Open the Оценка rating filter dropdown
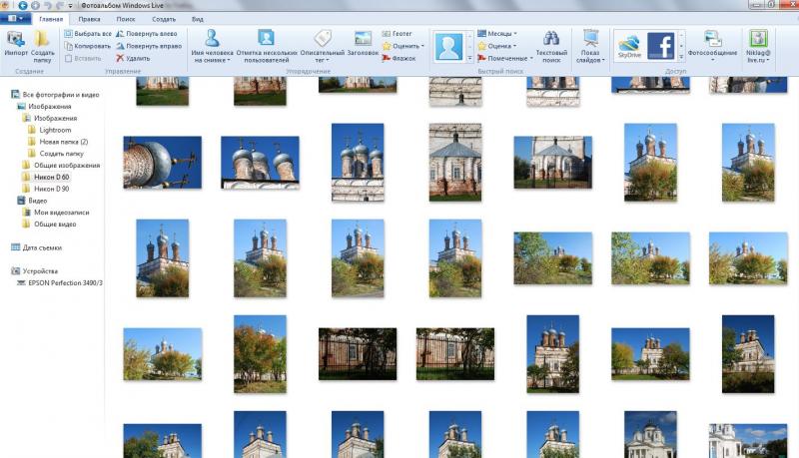The height and width of the screenshot is (458, 799). [x=496, y=46]
